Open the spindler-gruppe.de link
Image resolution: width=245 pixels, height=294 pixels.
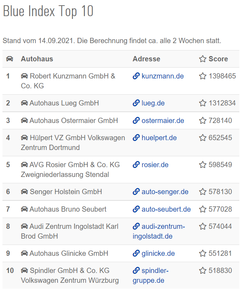click(x=151, y=276)
